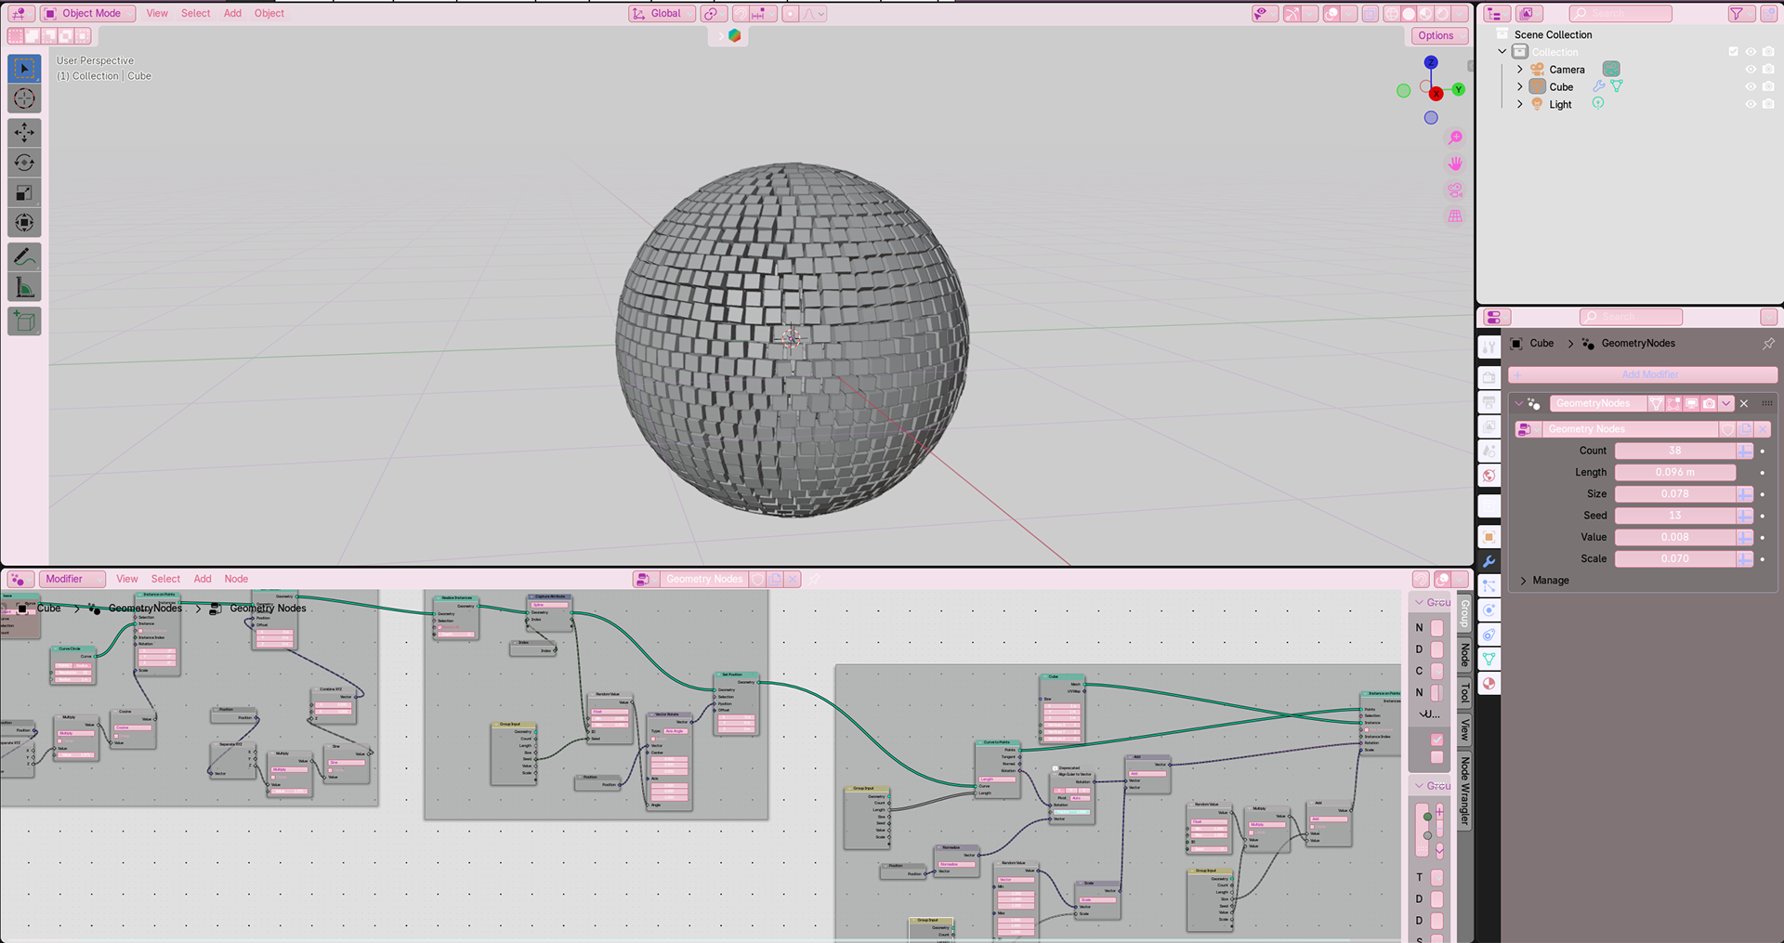The height and width of the screenshot is (943, 1784).
Task: Open the Particles properties tab
Action: 1489,586
